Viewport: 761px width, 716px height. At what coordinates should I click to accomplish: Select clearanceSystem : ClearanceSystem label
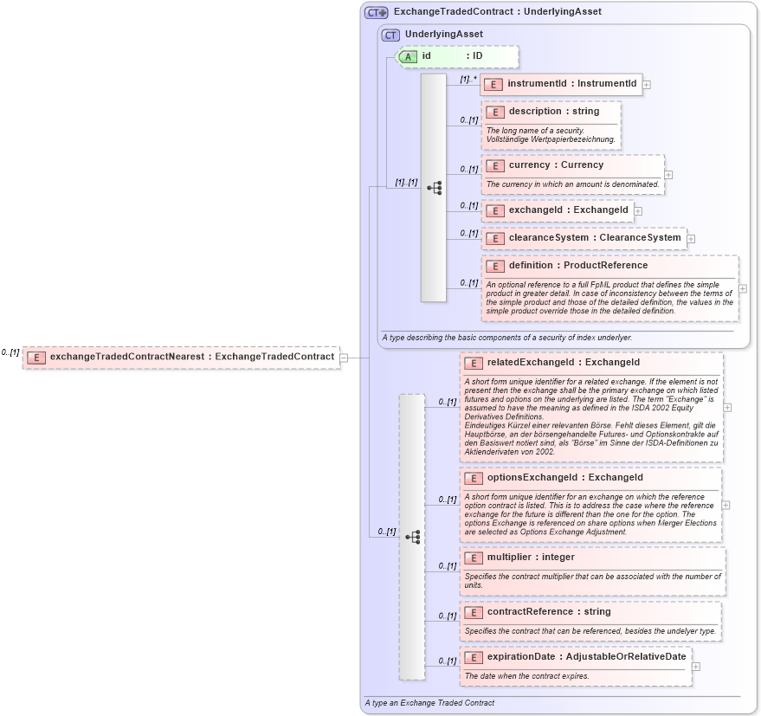[595, 237]
